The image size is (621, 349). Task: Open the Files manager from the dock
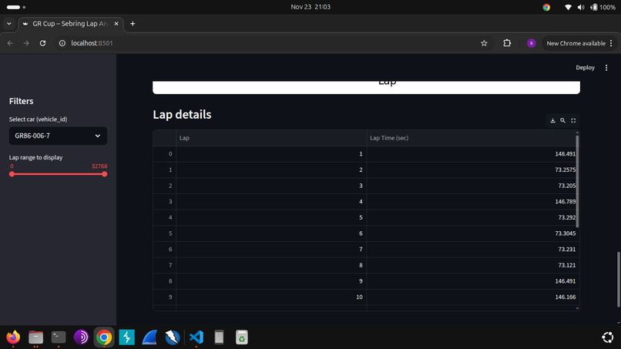coord(36,337)
